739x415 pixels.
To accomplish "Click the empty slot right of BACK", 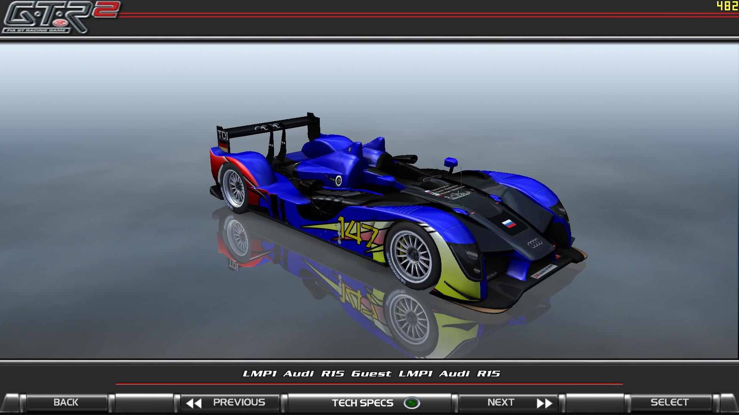I will tap(144, 402).
